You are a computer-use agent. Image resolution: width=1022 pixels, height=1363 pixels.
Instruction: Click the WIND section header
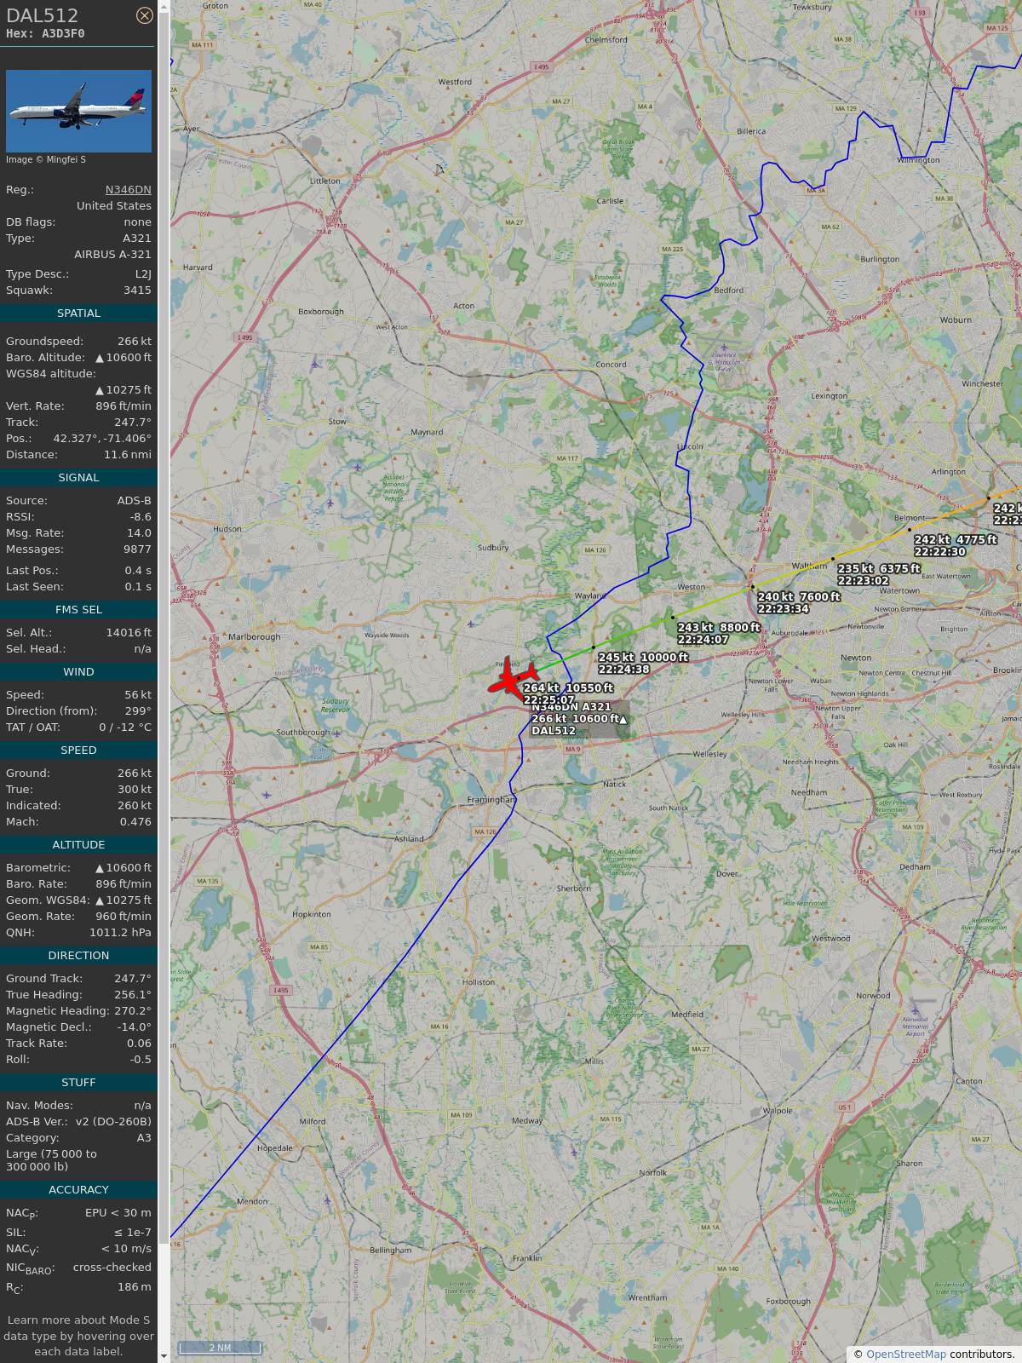coord(78,672)
